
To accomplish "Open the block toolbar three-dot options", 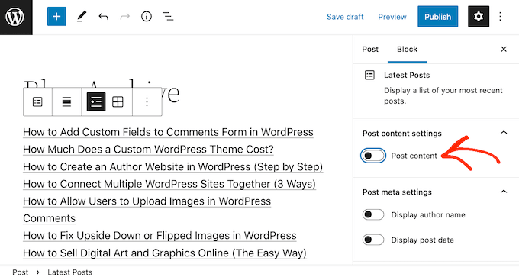I will (x=147, y=102).
